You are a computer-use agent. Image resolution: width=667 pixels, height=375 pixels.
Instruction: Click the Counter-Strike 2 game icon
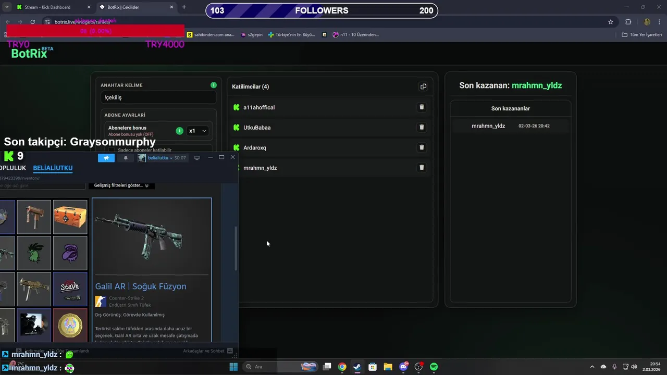click(101, 302)
